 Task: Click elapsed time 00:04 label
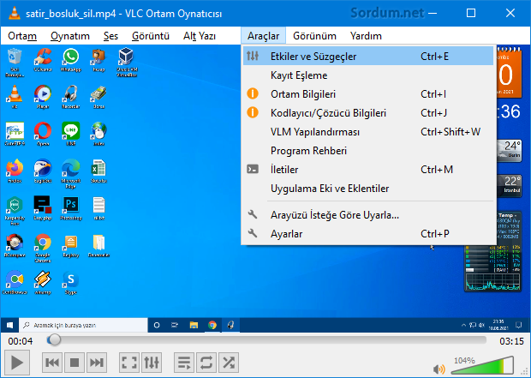pos(21,341)
